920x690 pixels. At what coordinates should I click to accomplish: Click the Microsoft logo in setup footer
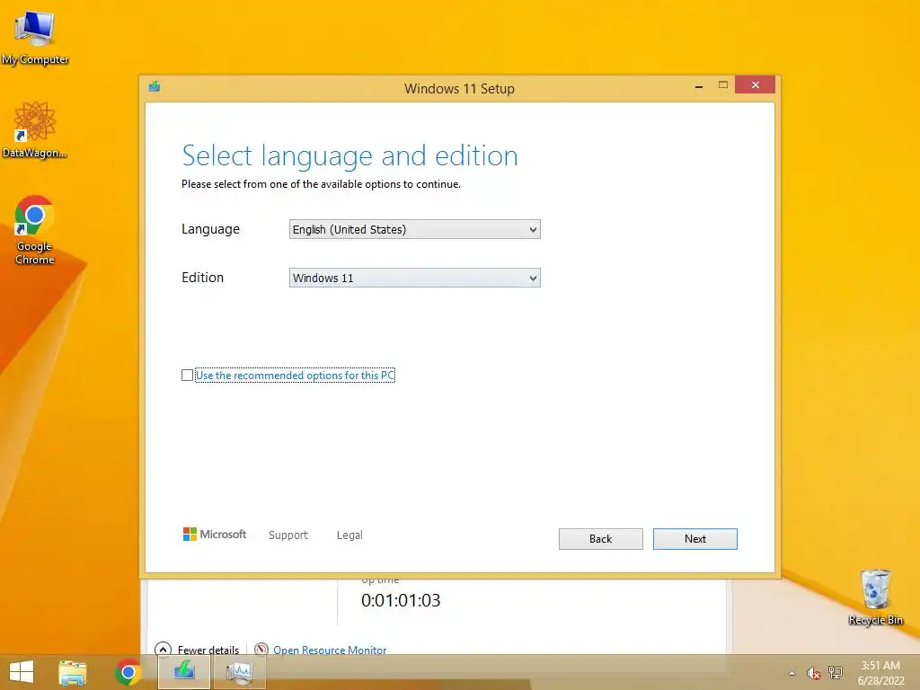coord(215,534)
